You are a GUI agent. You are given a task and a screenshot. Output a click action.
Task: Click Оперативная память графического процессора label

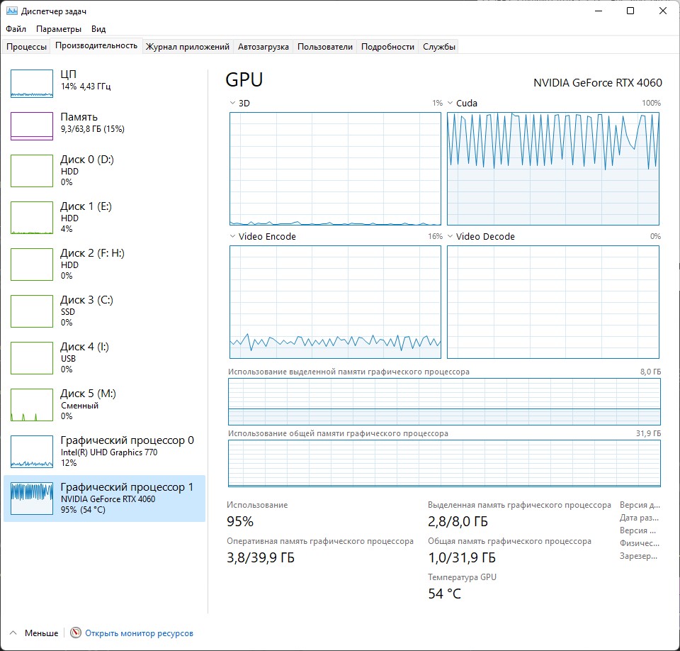[320, 541]
